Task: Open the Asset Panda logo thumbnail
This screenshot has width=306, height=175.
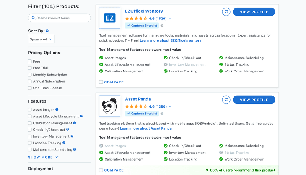Action: (x=110, y=106)
